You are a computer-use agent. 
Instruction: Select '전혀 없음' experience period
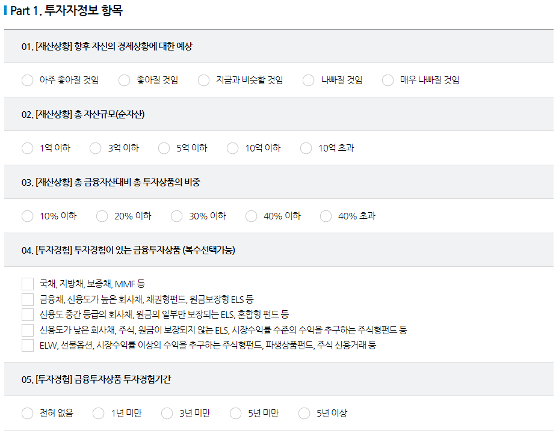[x=28, y=414]
